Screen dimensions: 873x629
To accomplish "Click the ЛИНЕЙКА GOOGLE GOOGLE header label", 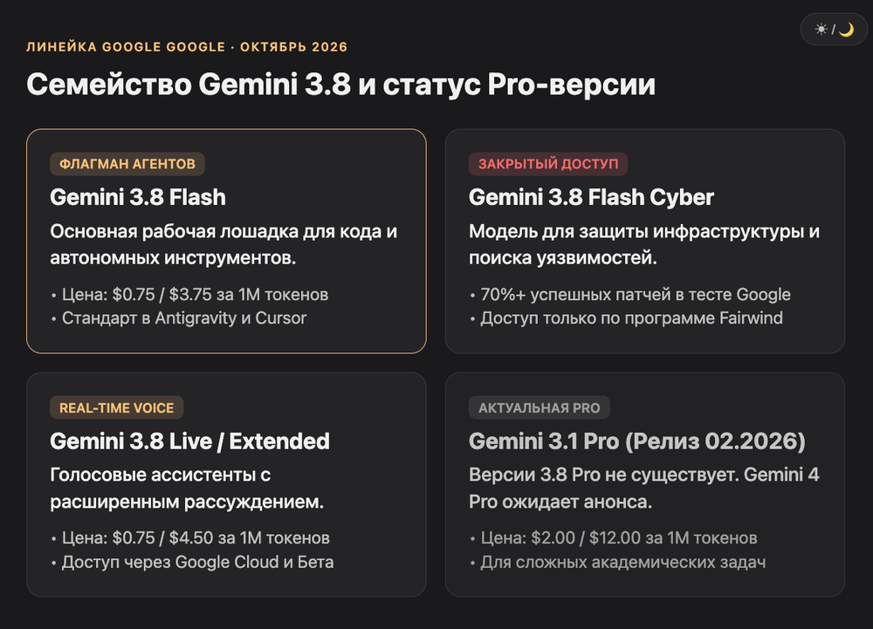I will [187, 47].
